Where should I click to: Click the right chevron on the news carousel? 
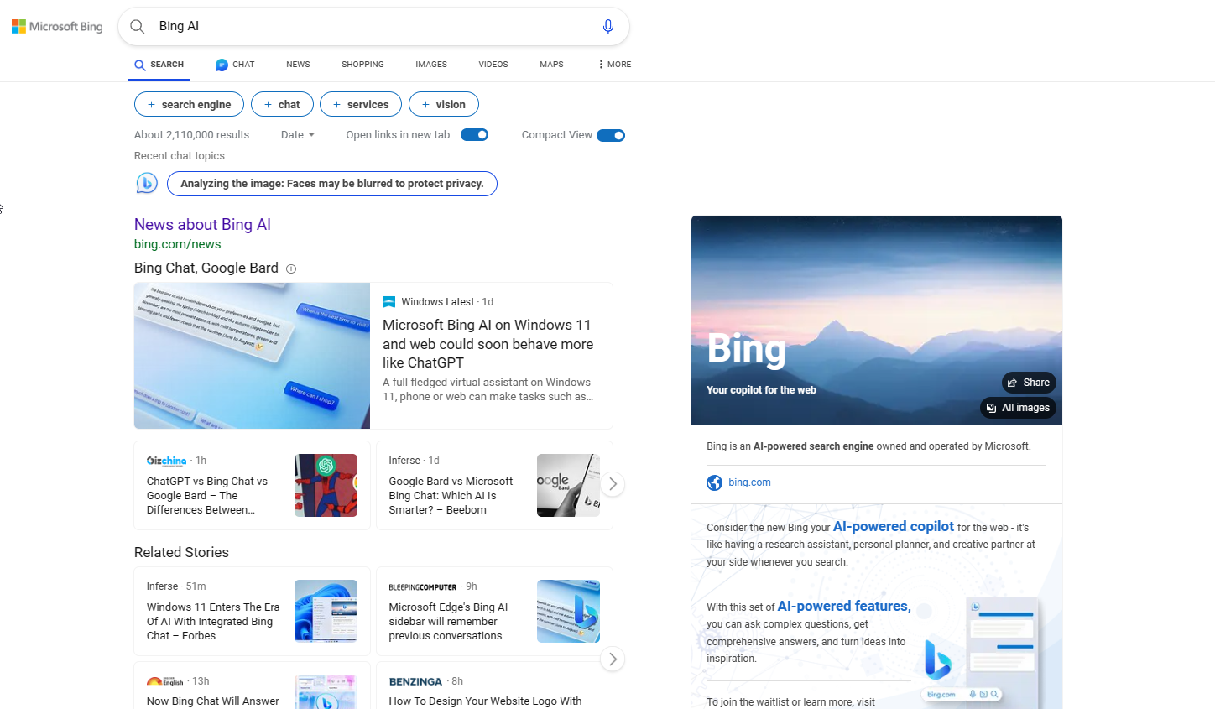coord(613,484)
